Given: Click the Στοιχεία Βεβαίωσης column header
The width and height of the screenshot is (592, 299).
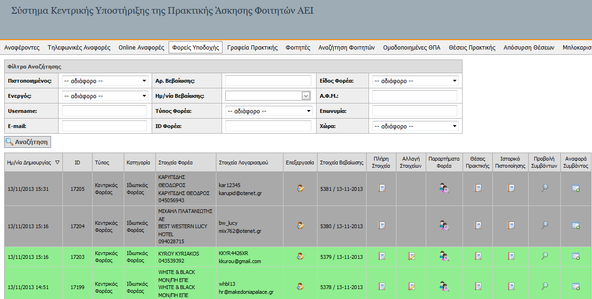Looking at the screenshot, I should (342, 162).
